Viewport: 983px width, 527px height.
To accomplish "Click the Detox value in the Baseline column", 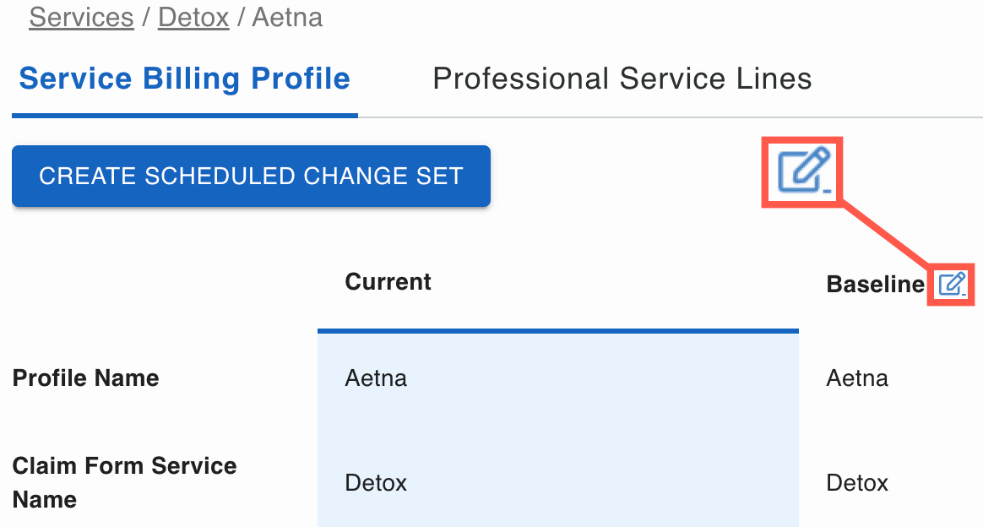I will point(857,483).
